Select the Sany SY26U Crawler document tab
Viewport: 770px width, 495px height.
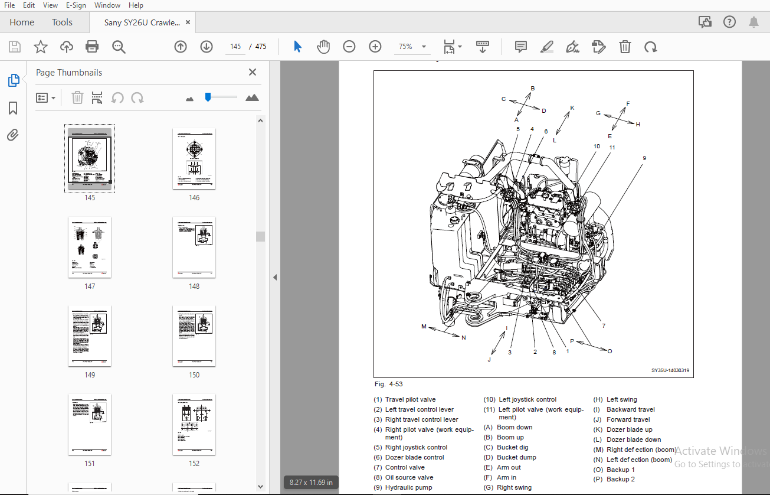pos(142,22)
